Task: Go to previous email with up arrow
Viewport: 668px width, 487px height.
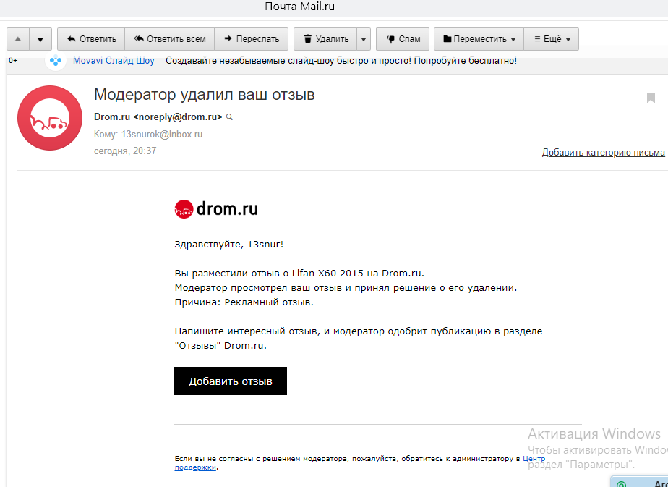Action: [x=18, y=39]
